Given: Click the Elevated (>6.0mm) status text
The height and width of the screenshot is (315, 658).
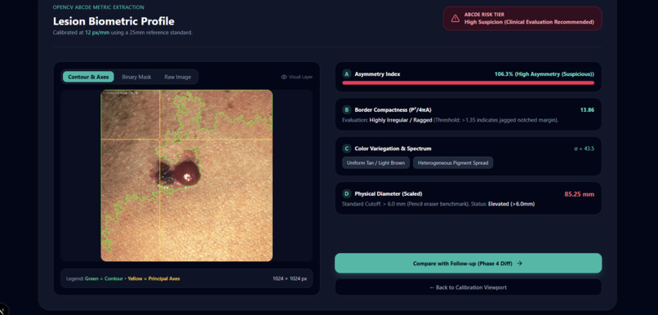Looking at the screenshot, I should point(511,204).
